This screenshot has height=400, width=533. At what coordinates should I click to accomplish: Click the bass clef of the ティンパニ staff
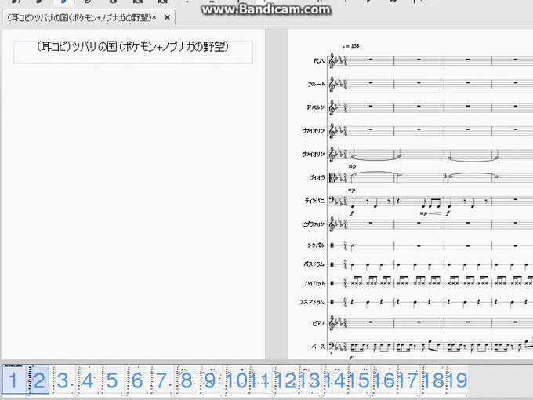[332, 200]
